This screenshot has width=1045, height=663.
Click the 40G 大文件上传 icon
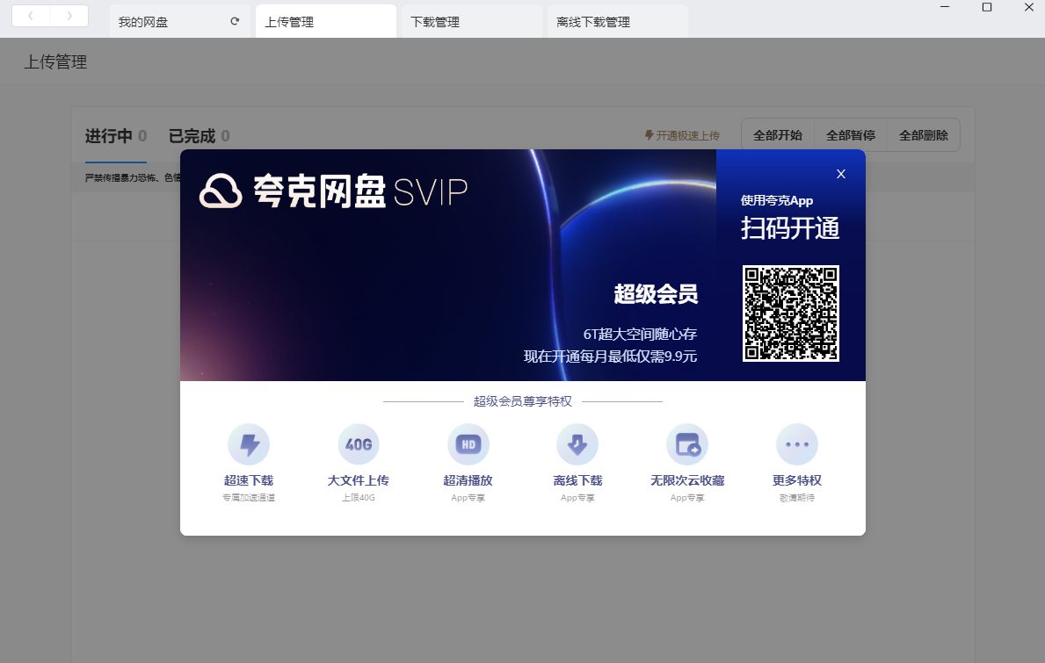point(359,444)
